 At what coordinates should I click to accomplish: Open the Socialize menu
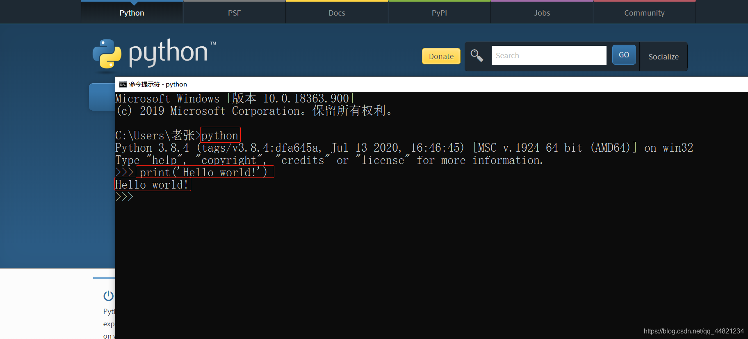(663, 57)
